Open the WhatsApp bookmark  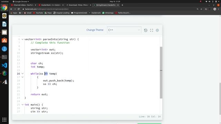point(108,13)
